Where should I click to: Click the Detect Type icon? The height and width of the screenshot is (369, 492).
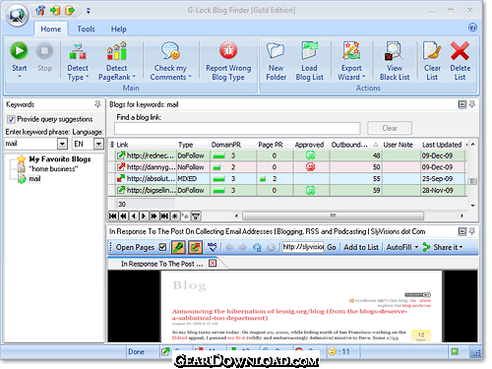(x=78, y=51)
